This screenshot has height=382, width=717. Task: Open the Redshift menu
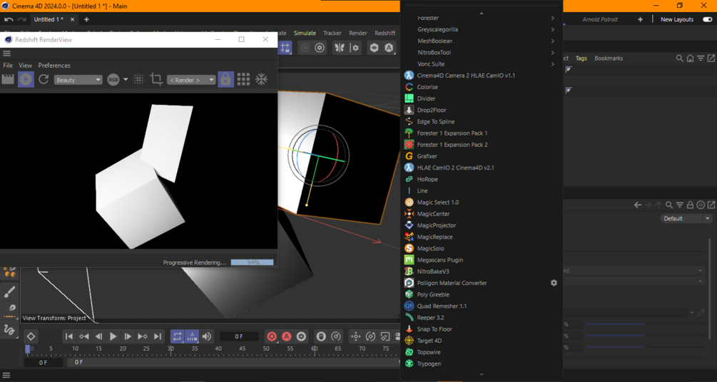[385, 33]
